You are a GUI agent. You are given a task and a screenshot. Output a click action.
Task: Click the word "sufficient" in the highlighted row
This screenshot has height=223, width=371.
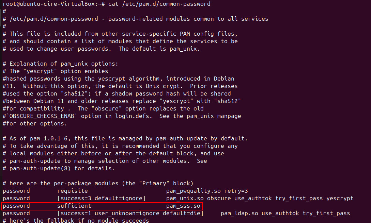pyautogui.click(x=74, y=206)
